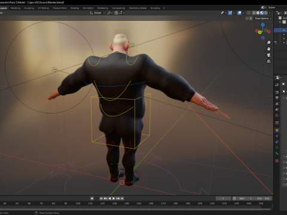Select rendered viewport shading

coord(266,13)
